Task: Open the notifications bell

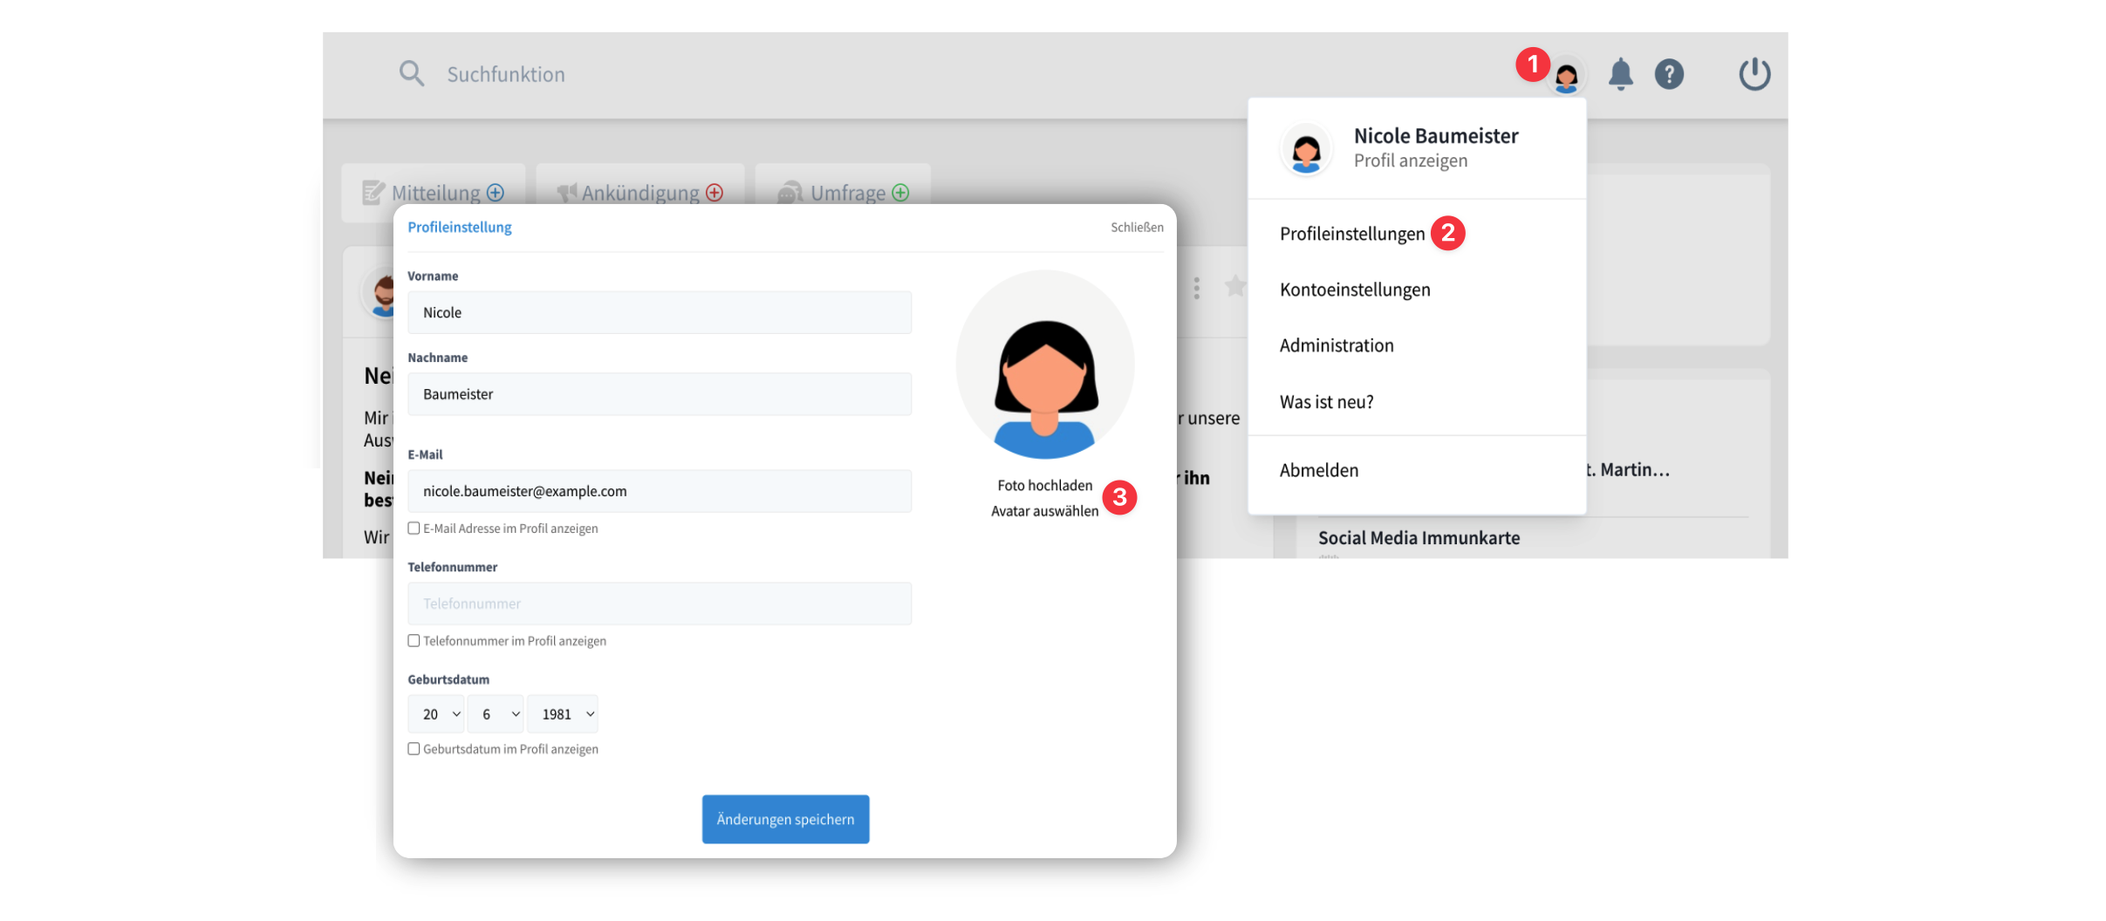Action: [x=1620, y=74]
